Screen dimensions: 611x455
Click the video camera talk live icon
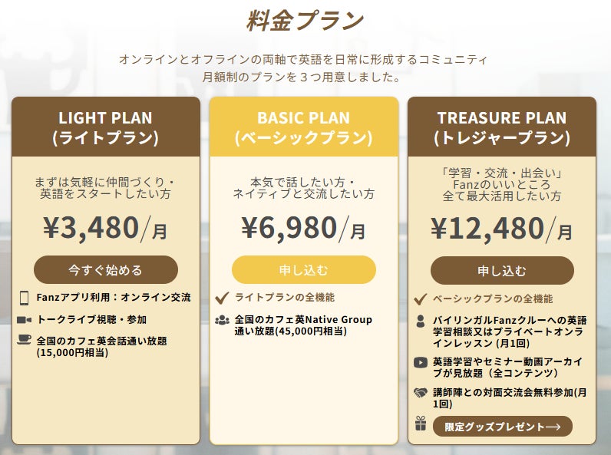click(x=23, y=319)
